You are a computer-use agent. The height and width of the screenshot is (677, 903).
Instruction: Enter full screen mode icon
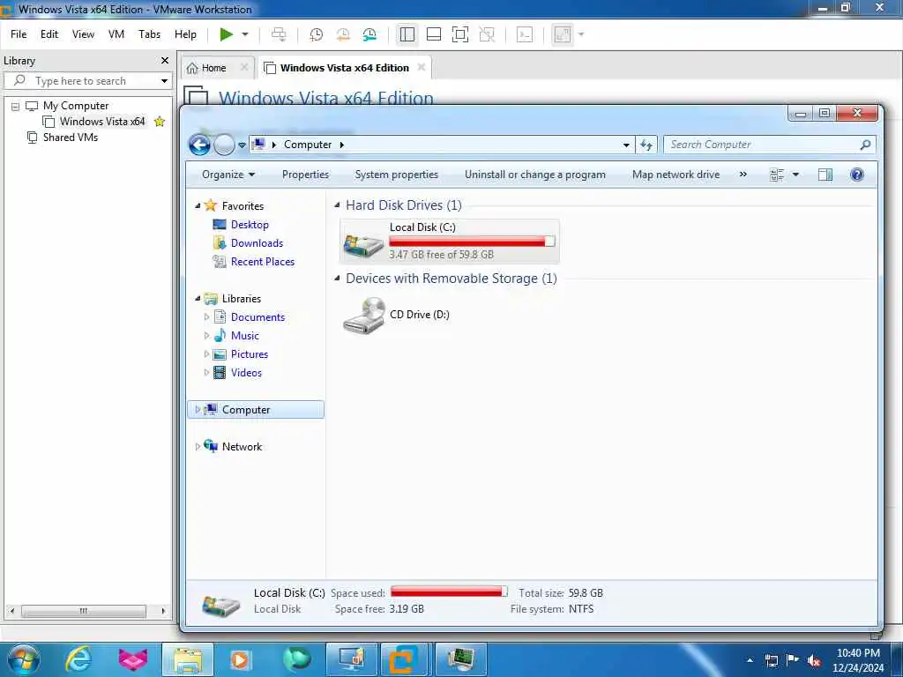click(460, 34)
